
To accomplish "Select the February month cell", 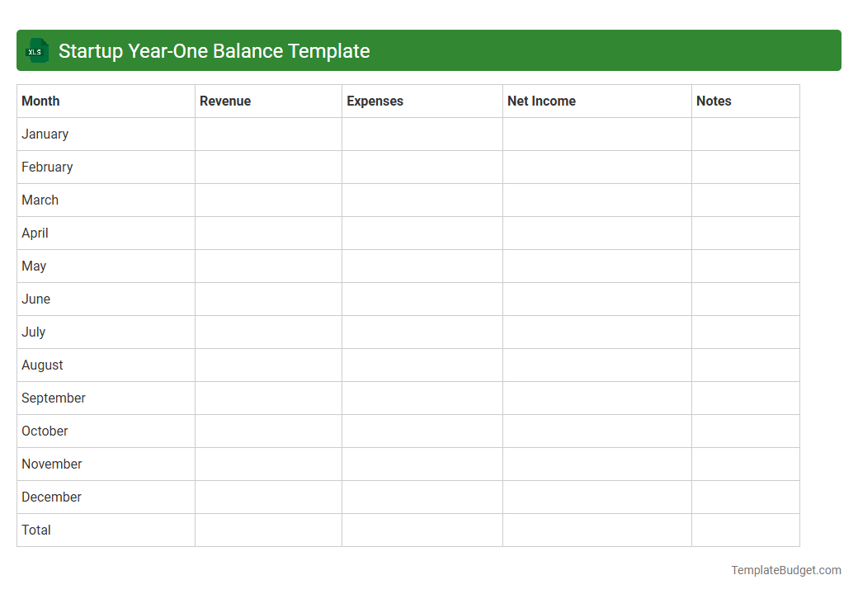I will tap(47, 167).
